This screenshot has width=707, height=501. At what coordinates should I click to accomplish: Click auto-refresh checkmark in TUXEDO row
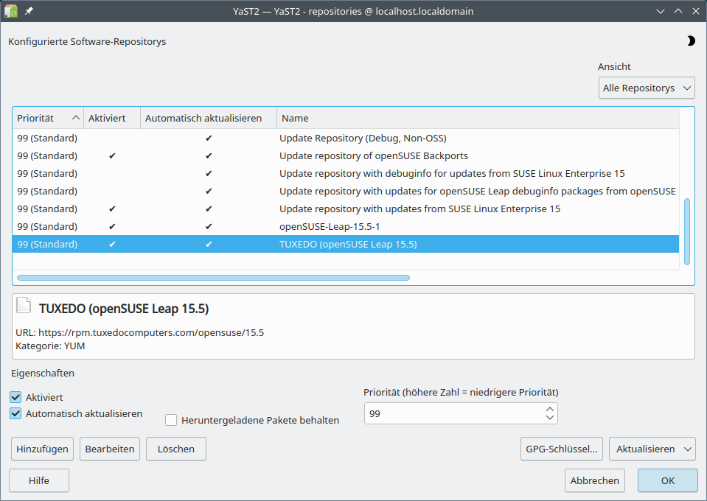point(209,244)
